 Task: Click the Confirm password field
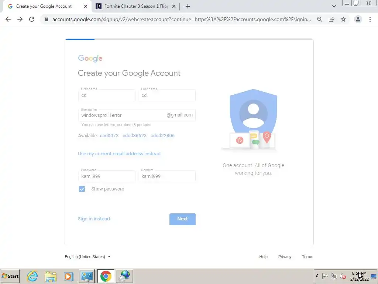pyautogui.click(x=167, y=176)
